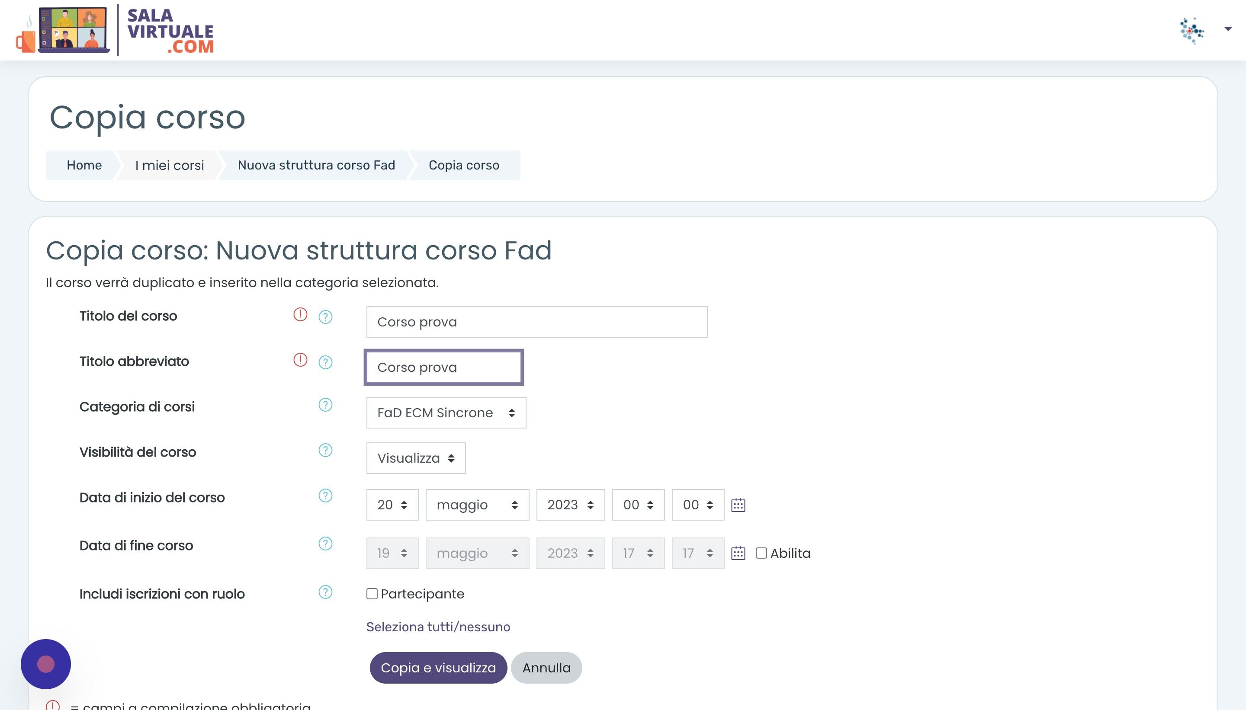Open the Categoria di corsi dropdown
Screen dimensions: 1246x710
coord(446,413)
